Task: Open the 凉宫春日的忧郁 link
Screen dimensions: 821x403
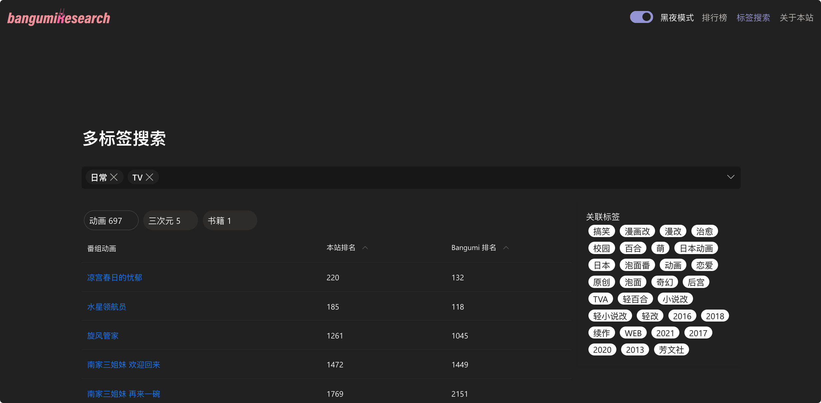Action: coord(115,278)
